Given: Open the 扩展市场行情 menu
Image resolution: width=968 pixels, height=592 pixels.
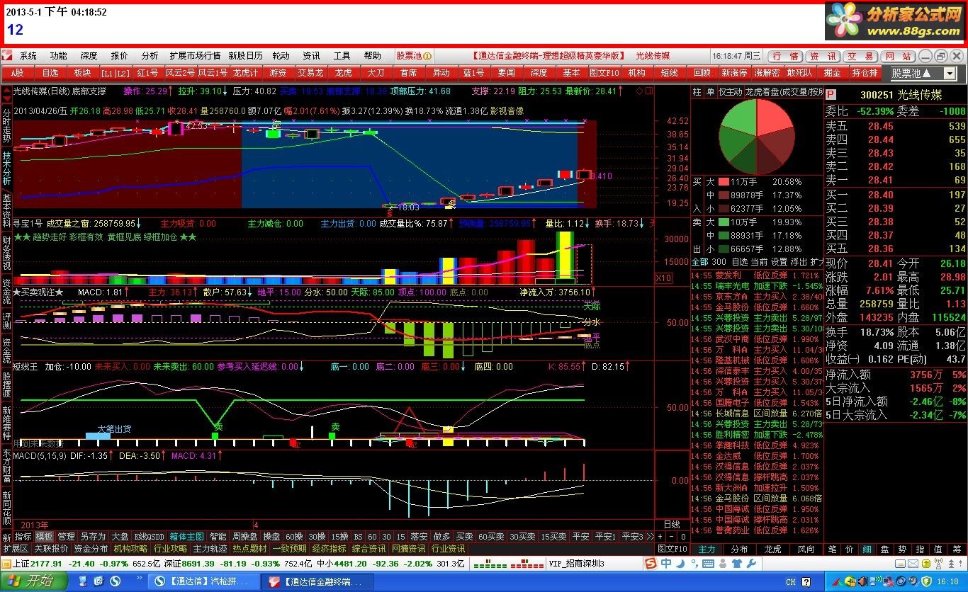Looking at the screenshot, I should click(195, 56).
